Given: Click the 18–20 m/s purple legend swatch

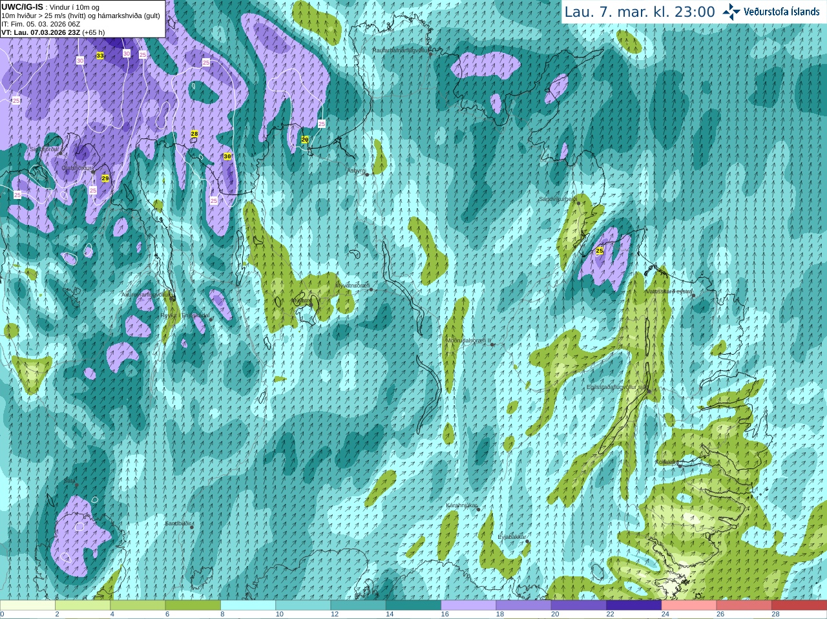Looking at the screenshot, I should 524,605.
